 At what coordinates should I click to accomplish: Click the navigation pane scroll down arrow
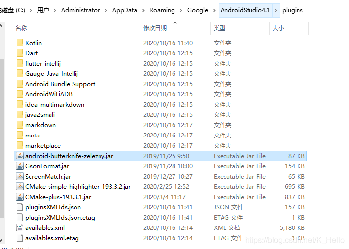point(1,240)
